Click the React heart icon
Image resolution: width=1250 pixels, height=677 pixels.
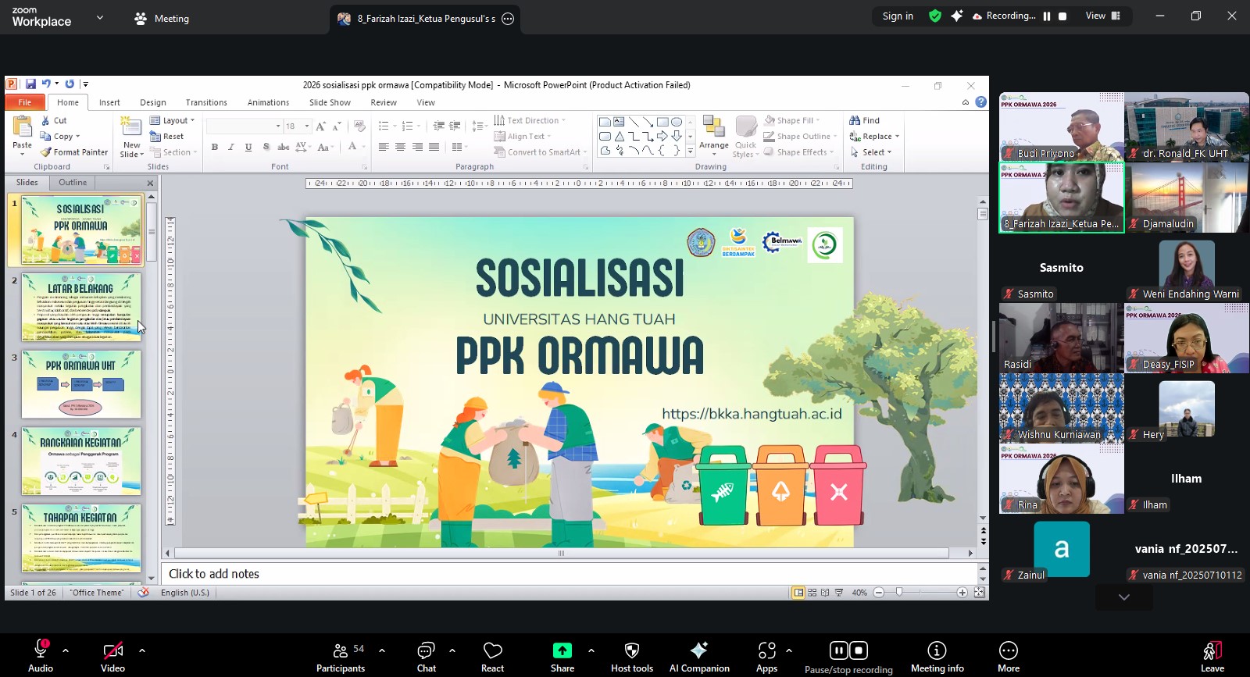coord(492,651)
